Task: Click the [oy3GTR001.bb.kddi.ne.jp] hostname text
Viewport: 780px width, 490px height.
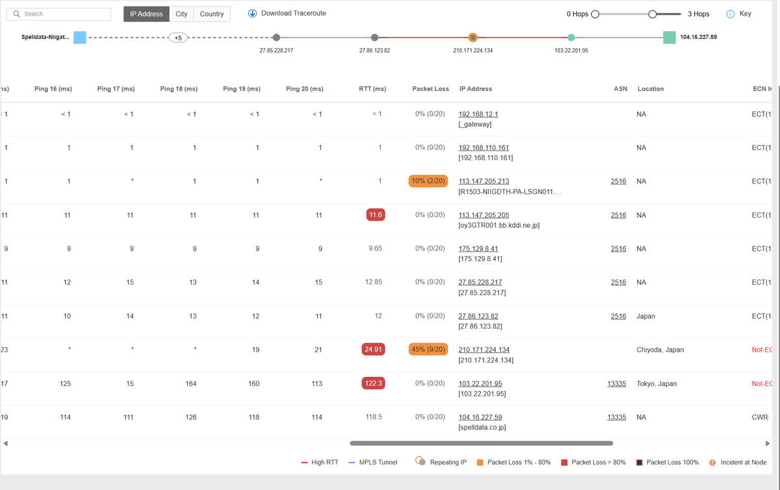Action: point(499,226)
